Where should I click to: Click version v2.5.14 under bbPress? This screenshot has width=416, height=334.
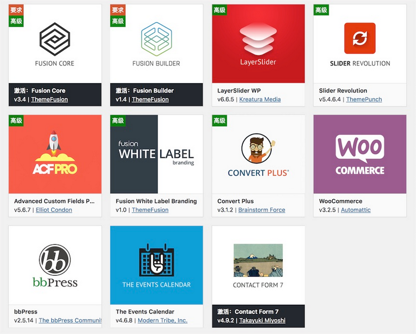click(x=24, y=320)
